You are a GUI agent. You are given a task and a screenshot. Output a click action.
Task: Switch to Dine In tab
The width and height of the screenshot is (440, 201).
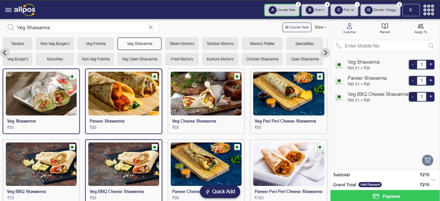tap(315, 10)
